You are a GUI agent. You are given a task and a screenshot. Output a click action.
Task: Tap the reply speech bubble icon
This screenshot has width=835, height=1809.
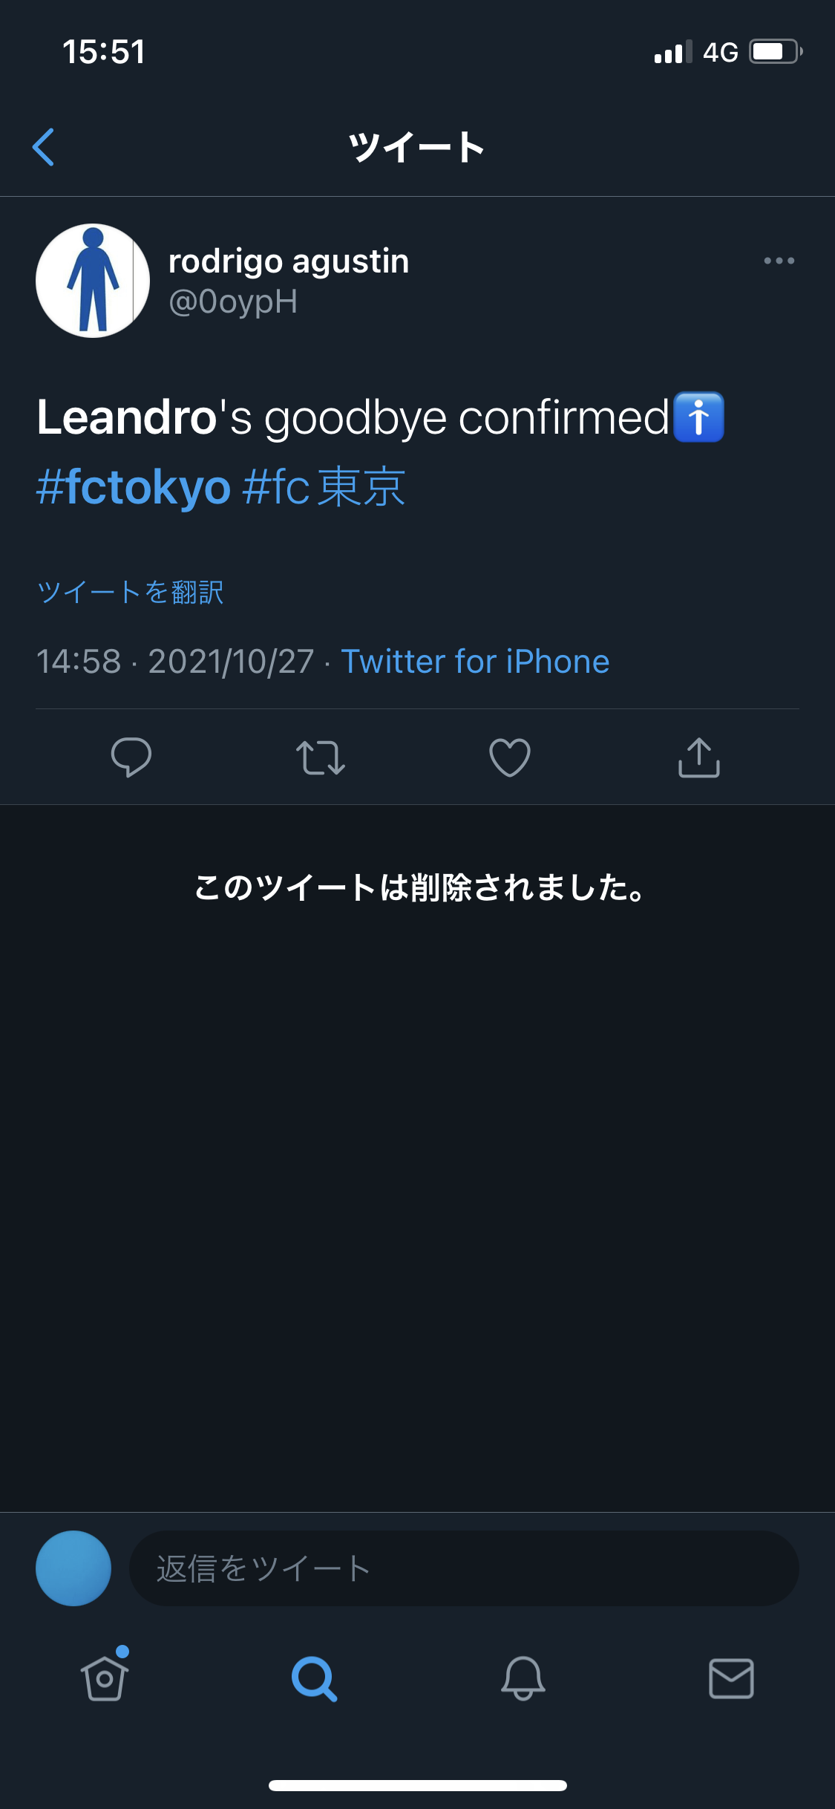131,757
